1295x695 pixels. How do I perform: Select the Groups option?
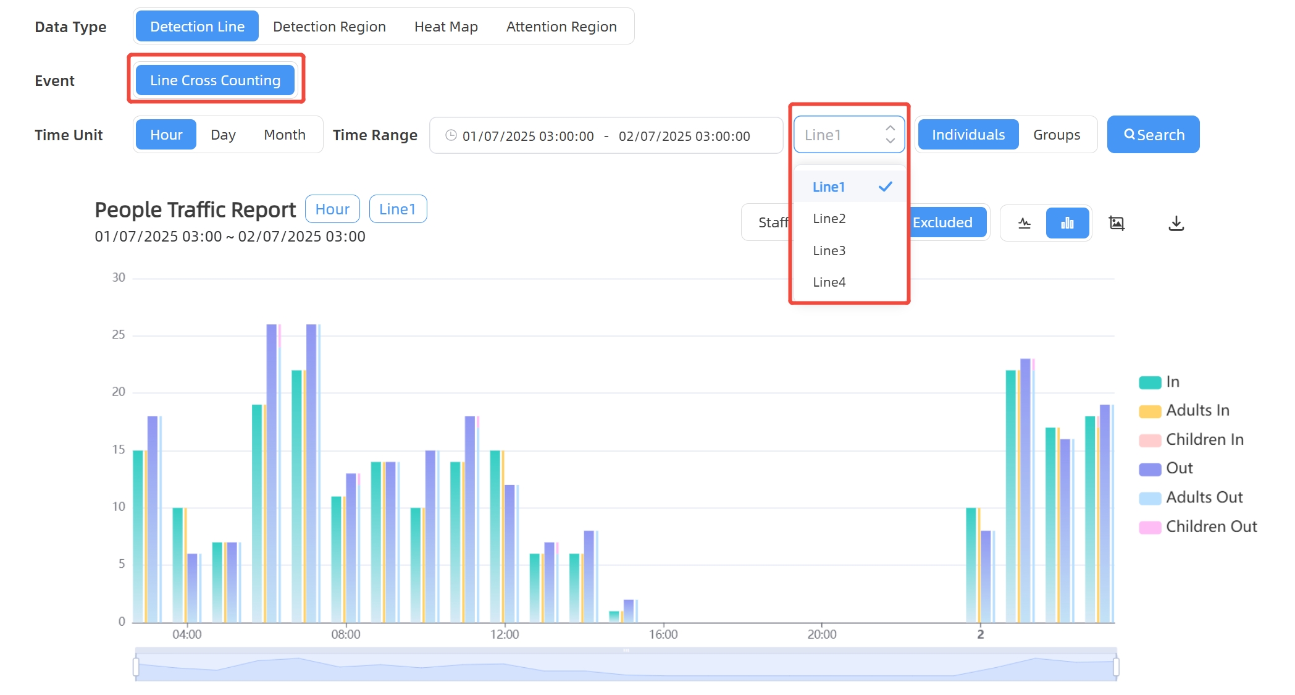[1056, 135]
